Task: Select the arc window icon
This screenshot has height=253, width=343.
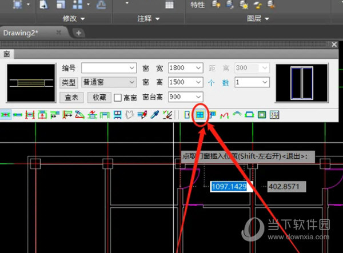Action: [237, 114]
